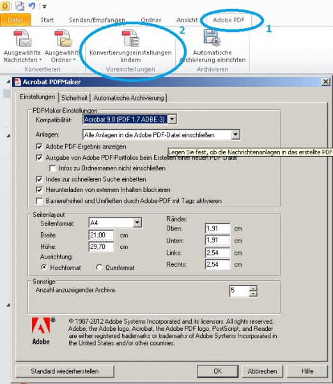Open the Anlagen dropdown list

tap(235, 134)
